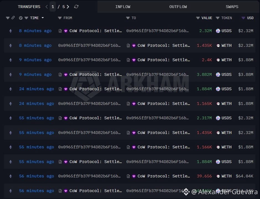Image resolution: width=260 pixels, height=199 pixels.
Task: Click the 39.656 value cell
Action: (x=204, y=176)
